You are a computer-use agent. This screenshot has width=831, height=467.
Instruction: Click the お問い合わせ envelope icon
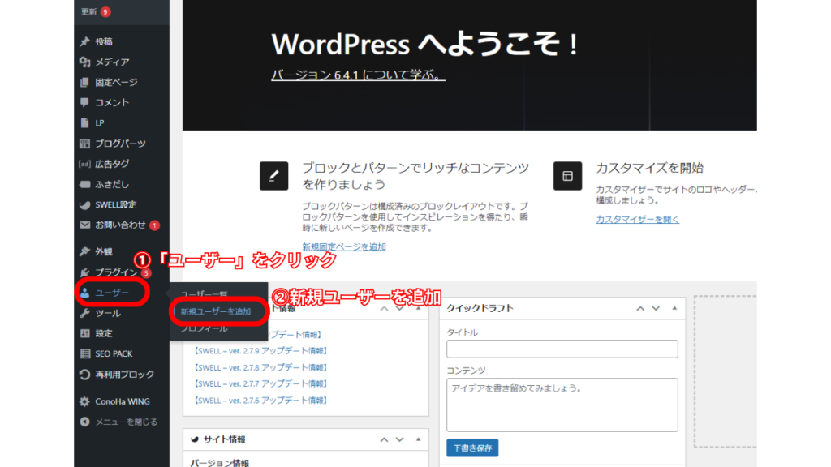[x=84, y=225]
